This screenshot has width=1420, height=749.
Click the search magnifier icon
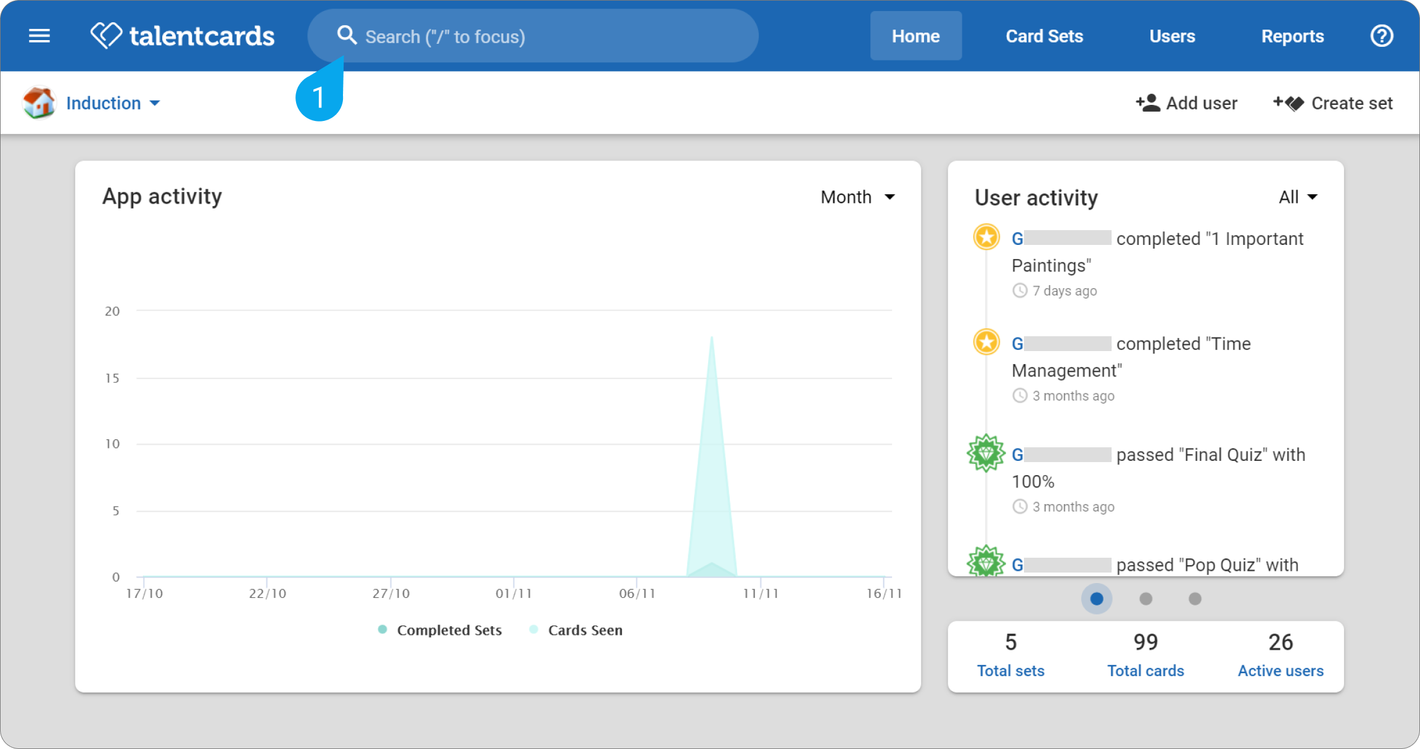coord(347,35)
